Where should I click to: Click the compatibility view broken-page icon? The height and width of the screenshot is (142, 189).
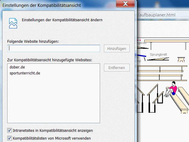(x=13, y=22)
